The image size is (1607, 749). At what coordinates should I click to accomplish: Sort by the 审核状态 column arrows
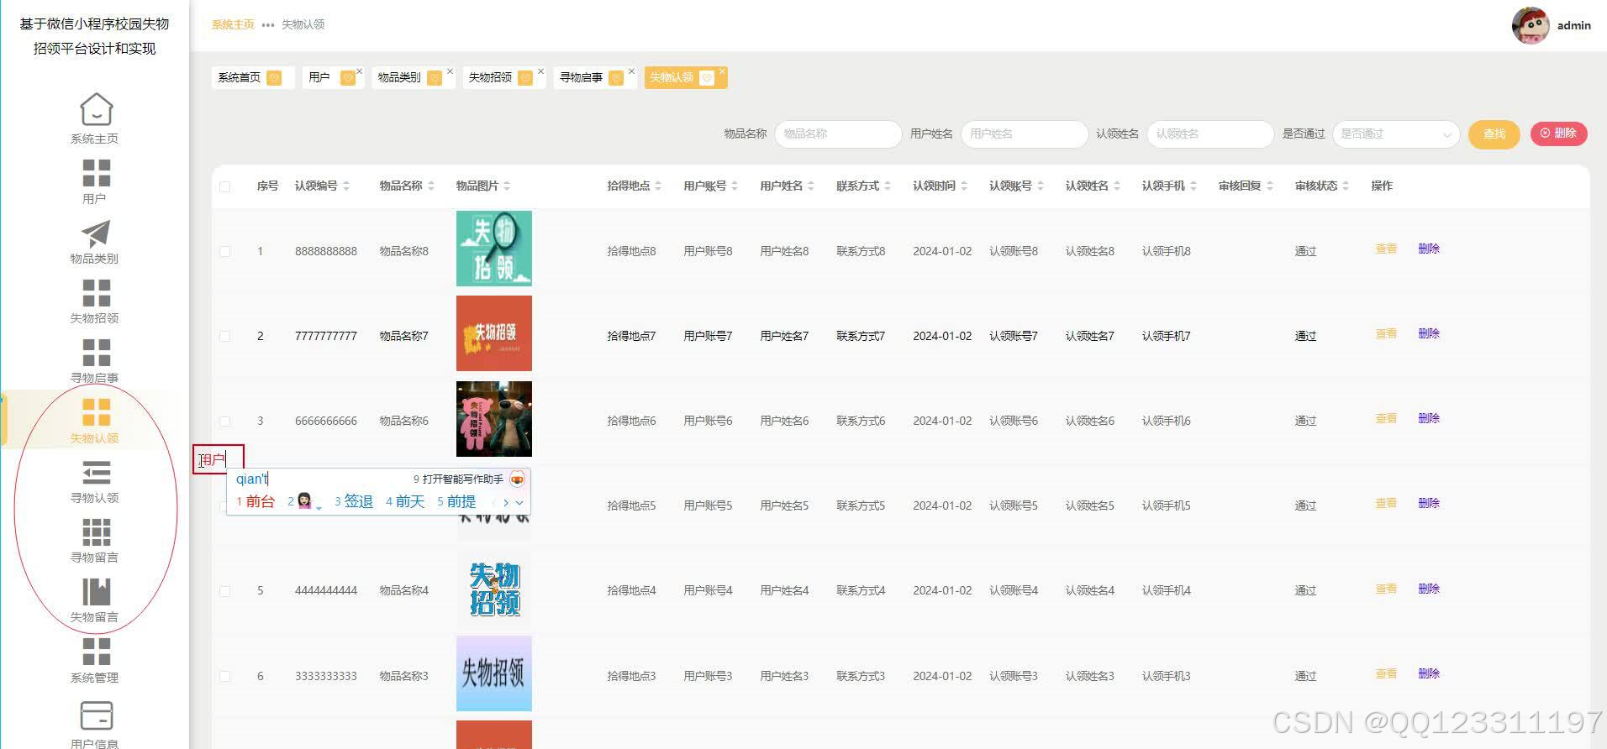[x=1346, y=186]
